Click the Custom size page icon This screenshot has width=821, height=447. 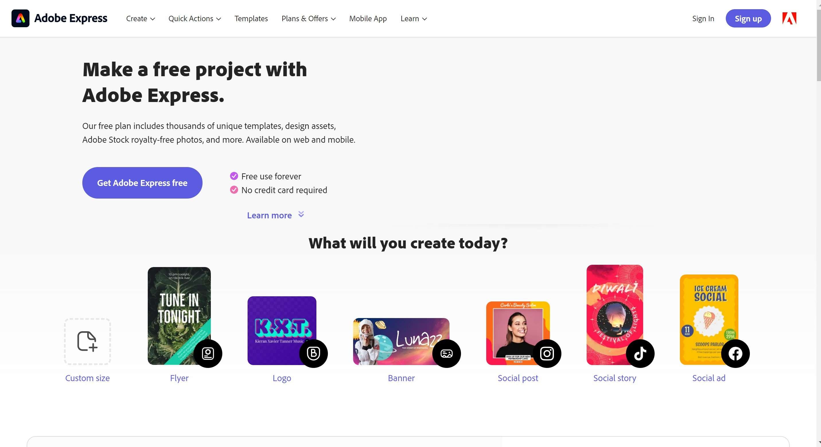point(87,341)
